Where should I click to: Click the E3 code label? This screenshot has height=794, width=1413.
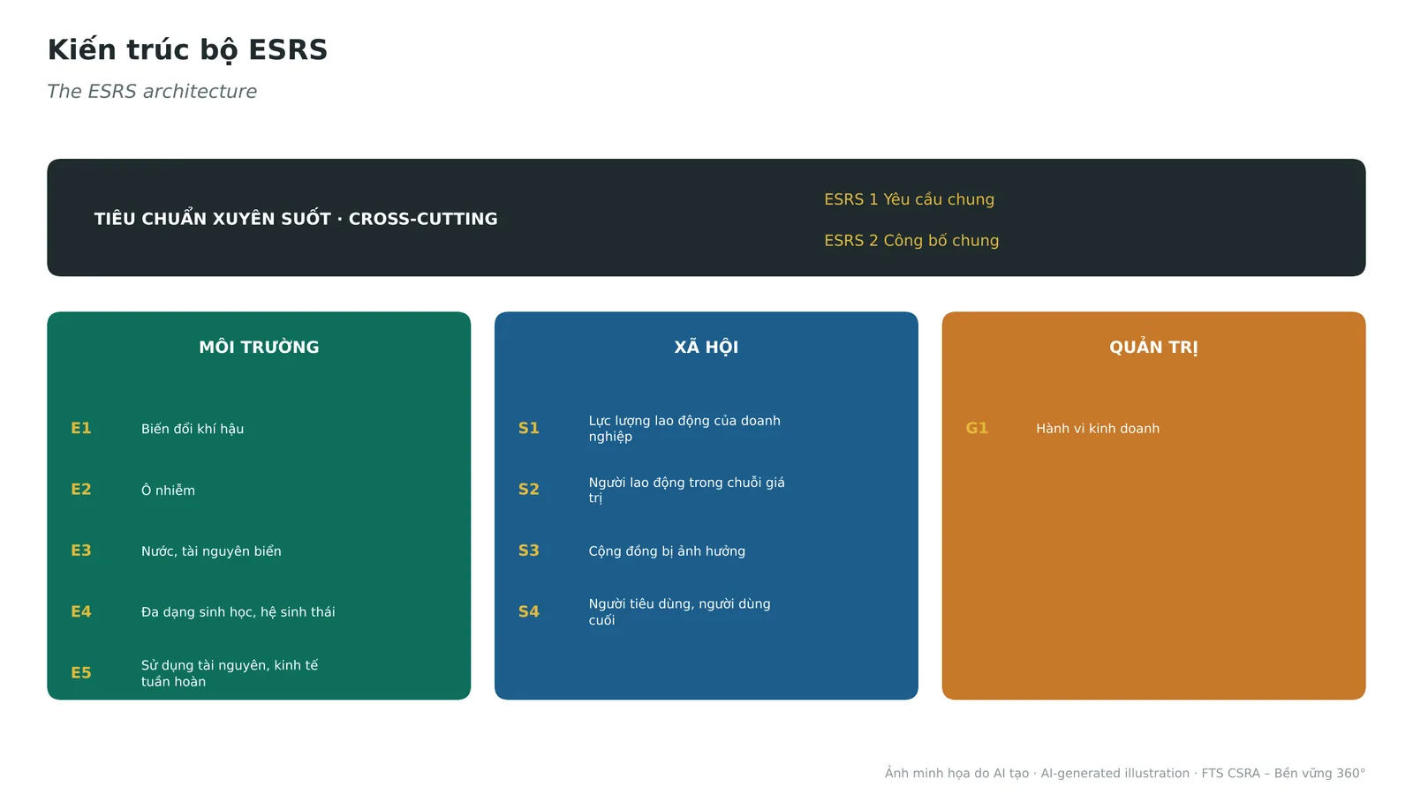click(x=81, y=551)
